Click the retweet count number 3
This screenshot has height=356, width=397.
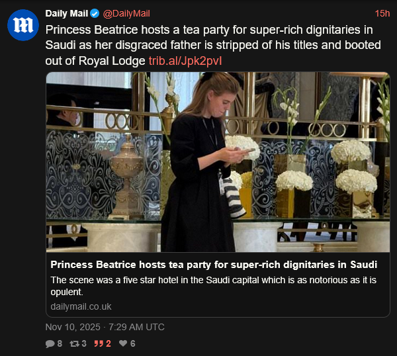pyautogui.click(x=84, y=344)
